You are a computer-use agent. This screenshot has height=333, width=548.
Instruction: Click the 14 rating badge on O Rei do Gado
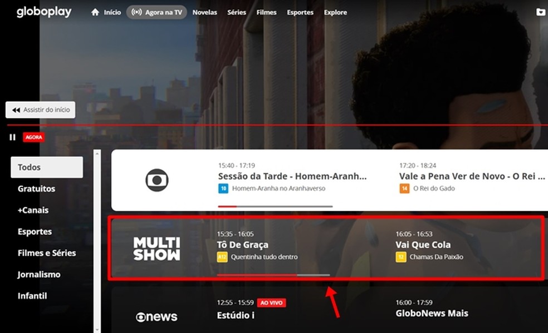click(404, 188)
